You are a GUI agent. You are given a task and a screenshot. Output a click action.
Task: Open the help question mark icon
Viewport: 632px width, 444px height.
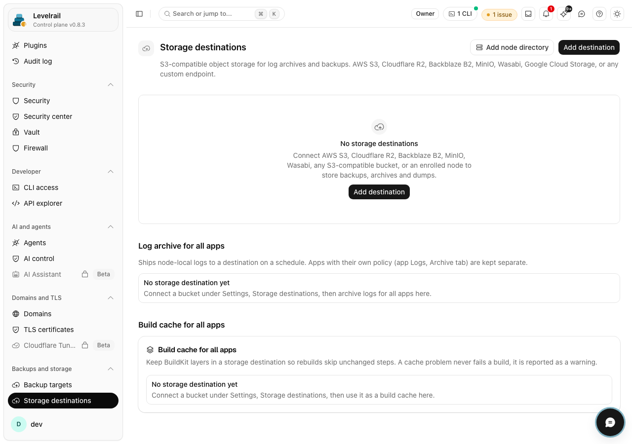[x=599, y=14]
